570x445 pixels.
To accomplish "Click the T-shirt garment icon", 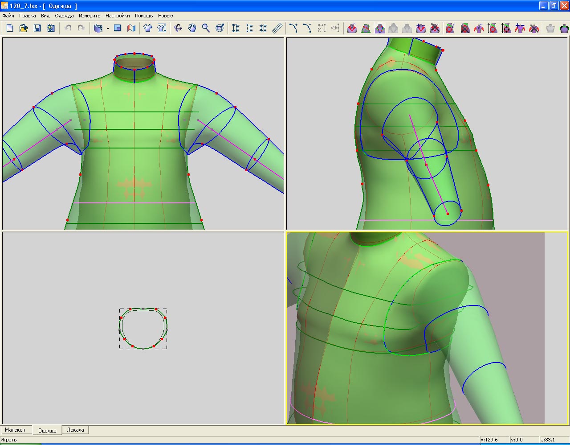I will [x=148, y=28].
